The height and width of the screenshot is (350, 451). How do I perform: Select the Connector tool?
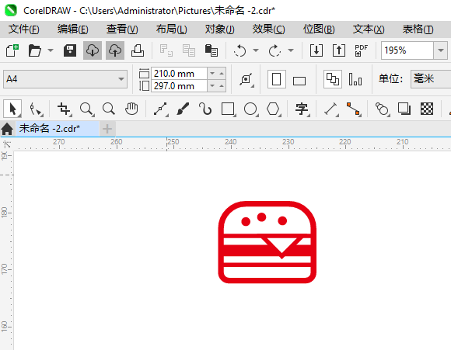tap(354, 109)
